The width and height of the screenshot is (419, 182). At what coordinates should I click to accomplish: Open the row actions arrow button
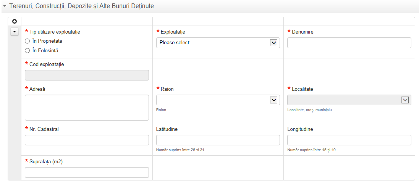15,32
